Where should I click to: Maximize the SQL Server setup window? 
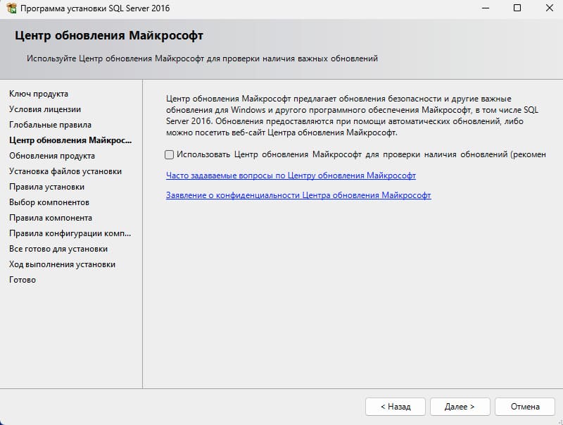[517, 8]
